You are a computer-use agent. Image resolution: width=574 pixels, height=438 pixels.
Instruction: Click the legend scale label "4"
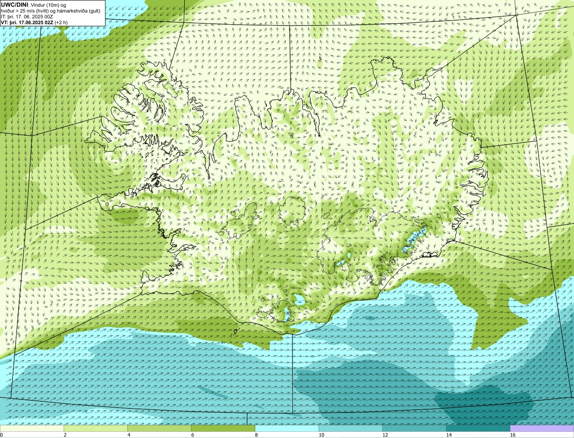[129, 435]
